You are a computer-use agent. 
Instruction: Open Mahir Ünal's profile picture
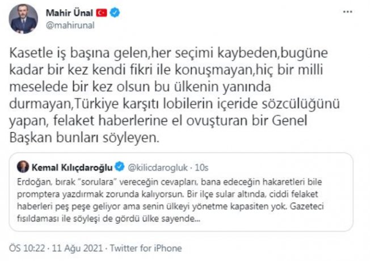[23, 19]
